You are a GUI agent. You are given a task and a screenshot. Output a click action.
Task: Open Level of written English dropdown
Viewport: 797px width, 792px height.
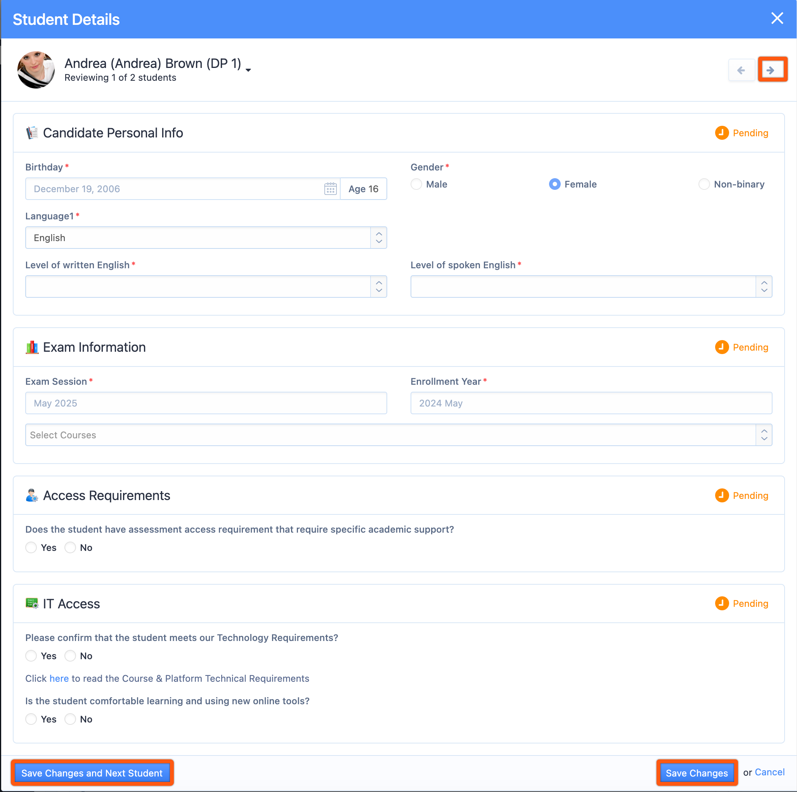pyautogui.click(x=206, y=287)
